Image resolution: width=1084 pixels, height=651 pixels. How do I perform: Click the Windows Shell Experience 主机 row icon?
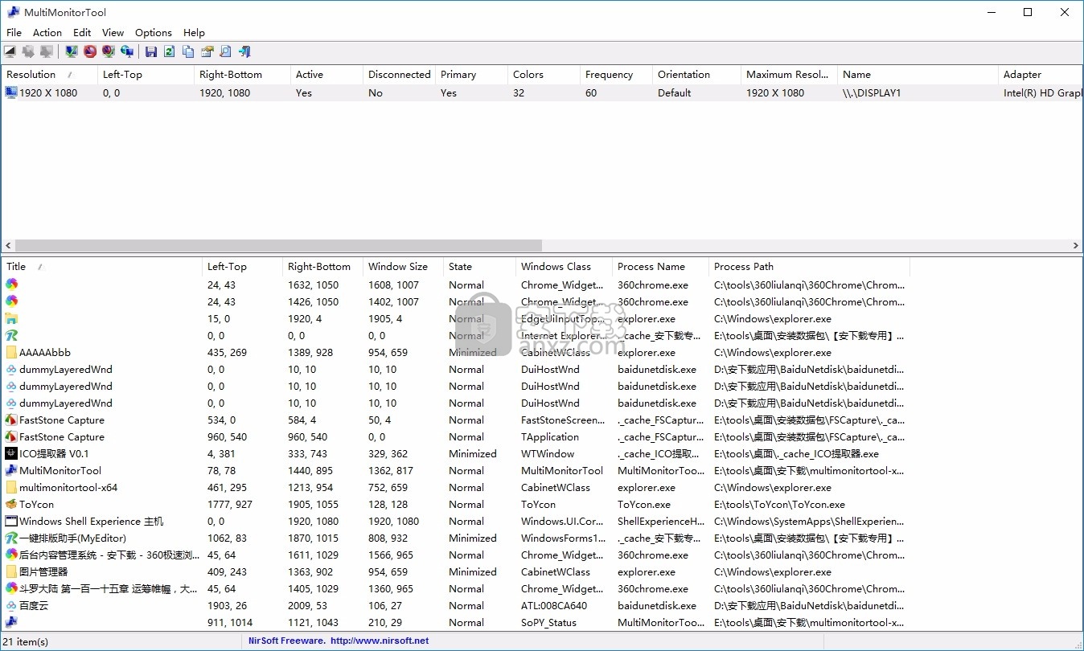click(11, 521)
